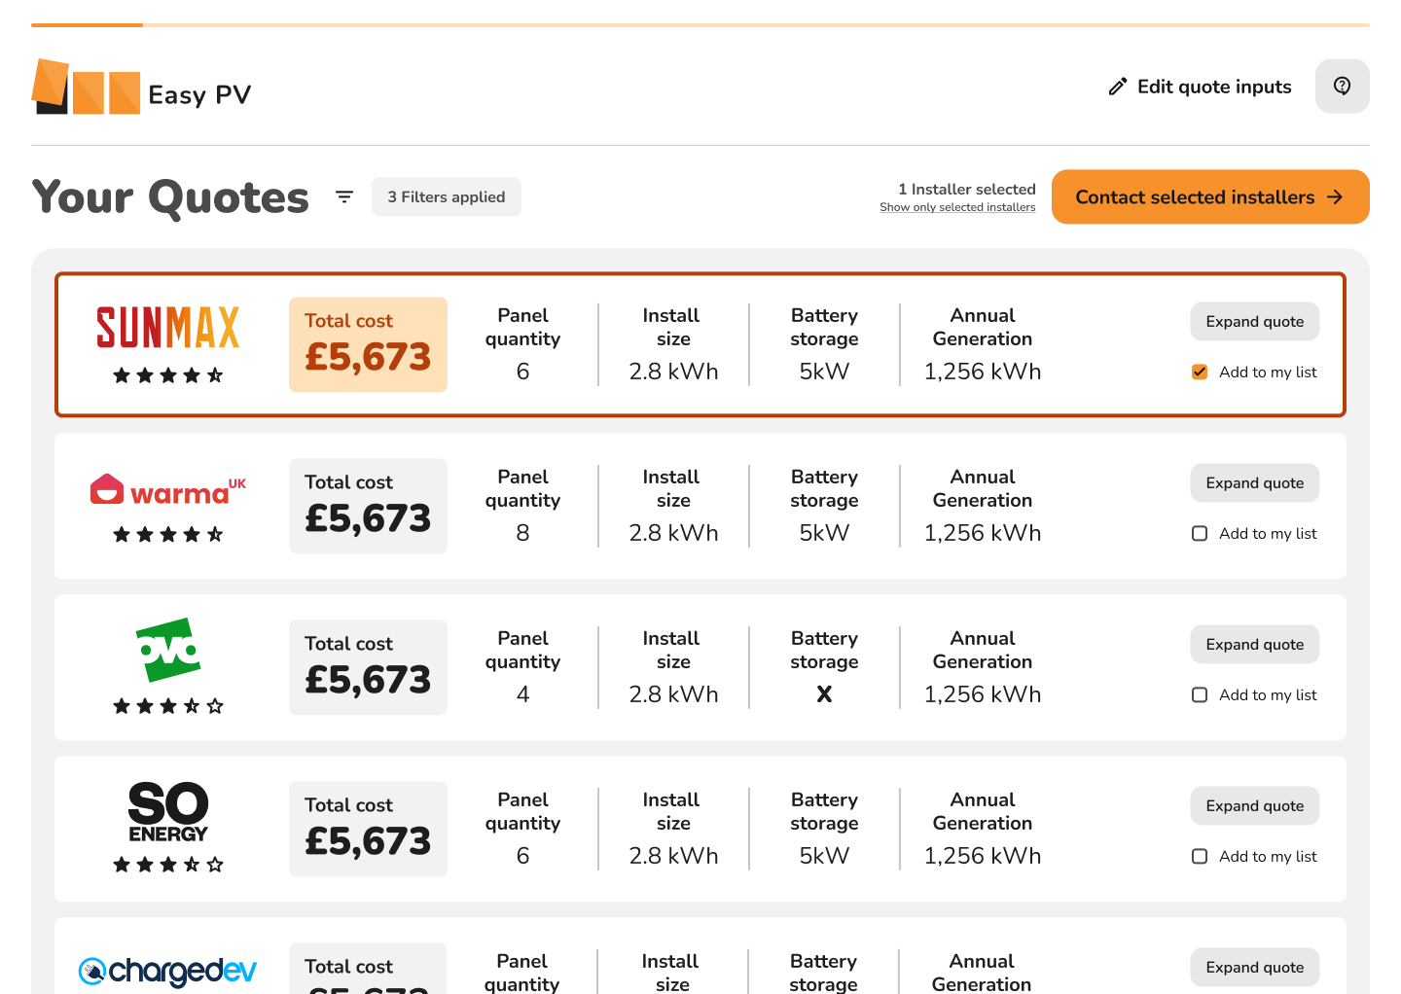Click Show only selected installers link
1401x994 pixels.
click(x=957, y=207)
